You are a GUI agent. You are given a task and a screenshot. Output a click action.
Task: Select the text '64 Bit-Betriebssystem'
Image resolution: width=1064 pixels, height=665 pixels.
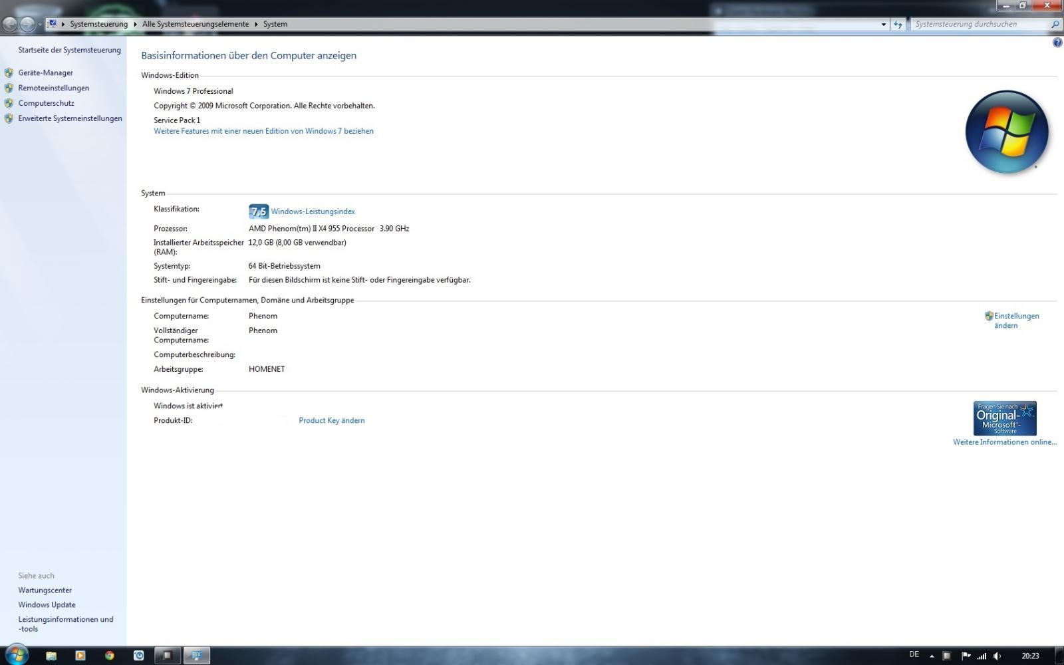285,266
